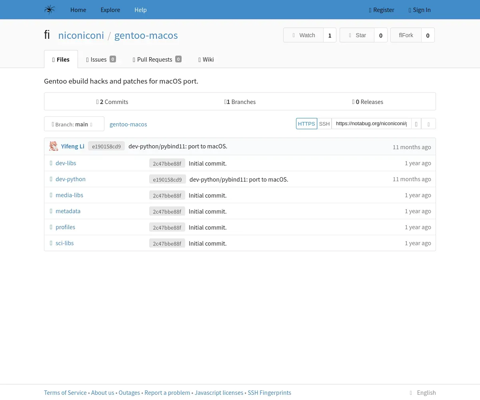This screenshot has width=480, height=400.
Task: Click the Register icon in header
Action: pos(370,10)
